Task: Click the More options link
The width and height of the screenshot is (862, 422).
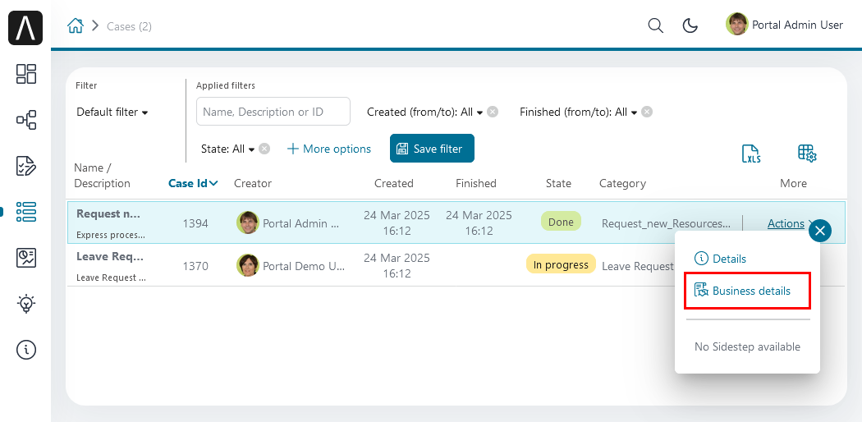Action: coord(328,149)
